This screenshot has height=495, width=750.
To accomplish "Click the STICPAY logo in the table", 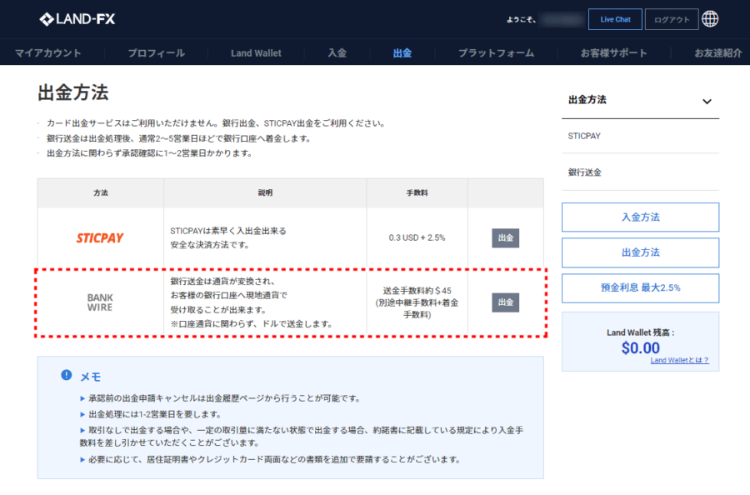I will click(x=100, y=237).
